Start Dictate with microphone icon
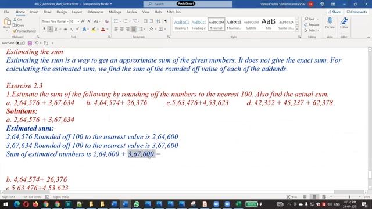This screenshot has width=372, height=209. pos(330,23)
